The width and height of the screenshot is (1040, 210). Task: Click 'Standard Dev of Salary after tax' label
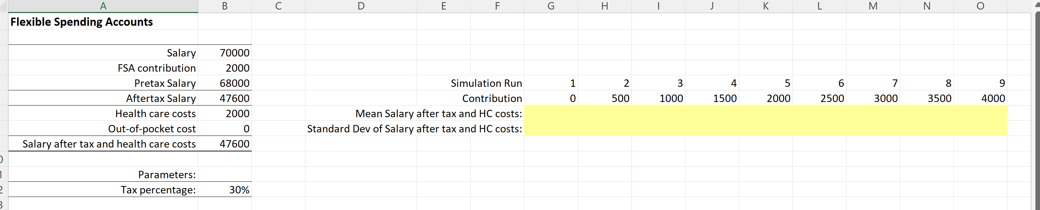pos(414,129)
